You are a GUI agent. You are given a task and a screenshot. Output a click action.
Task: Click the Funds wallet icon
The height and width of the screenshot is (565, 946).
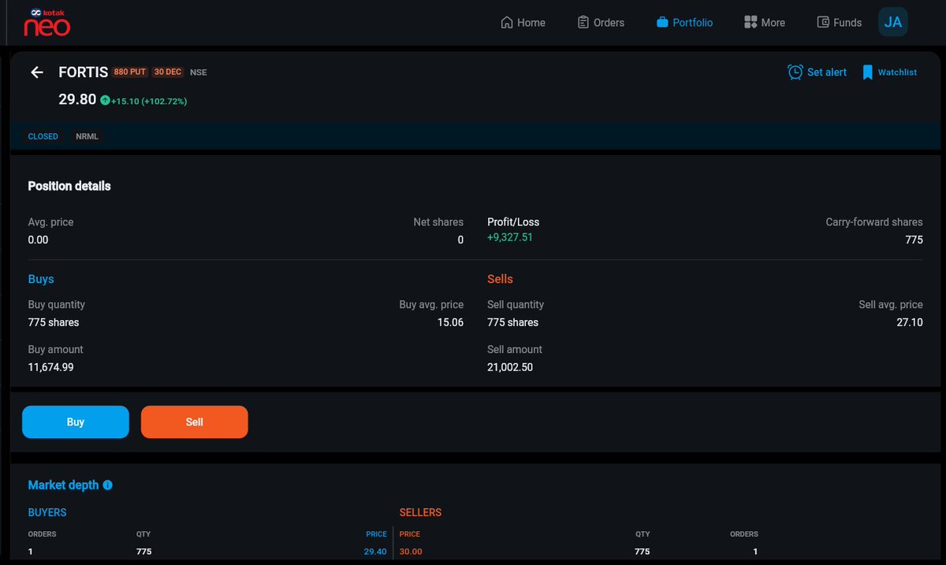(823, 23)
